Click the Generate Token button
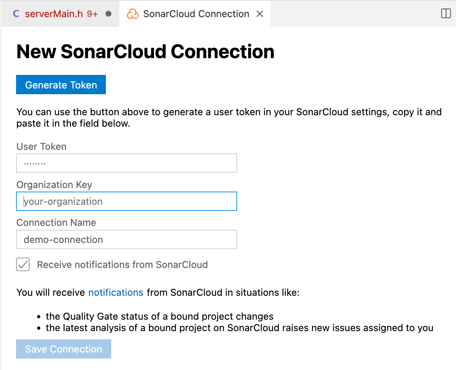Viewport: 456px width, 370px height. point(61,85)
